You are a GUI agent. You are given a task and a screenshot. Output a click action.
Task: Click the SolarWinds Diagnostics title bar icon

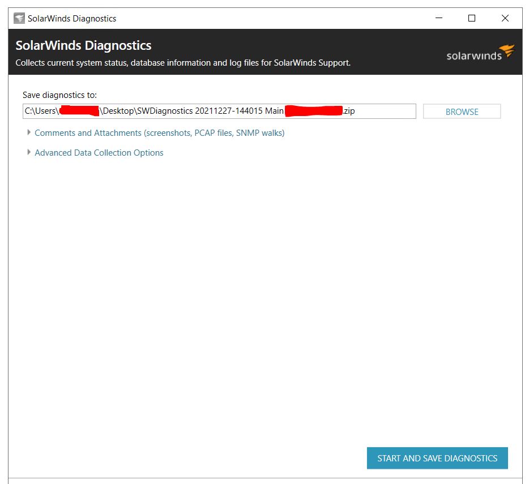click(19, 18)
